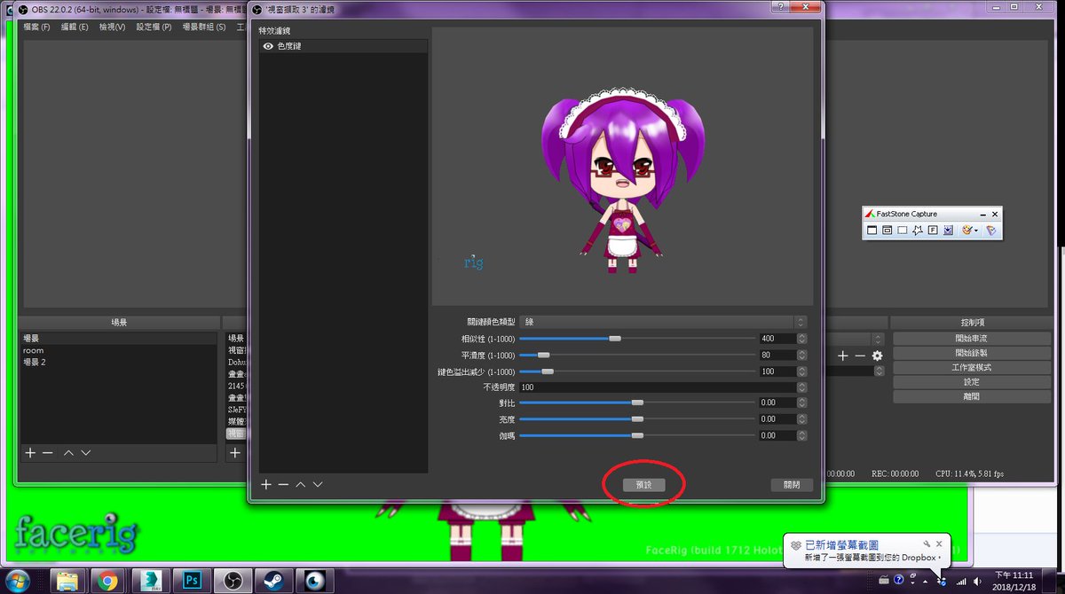Viewport: 1065px width, 594px height.
Task: Add a new filter with plus icon
Action: tap(265, 485)
